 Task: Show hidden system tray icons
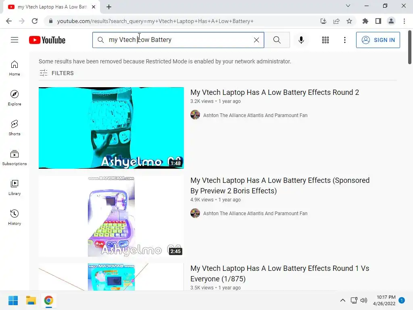[343, 300]
